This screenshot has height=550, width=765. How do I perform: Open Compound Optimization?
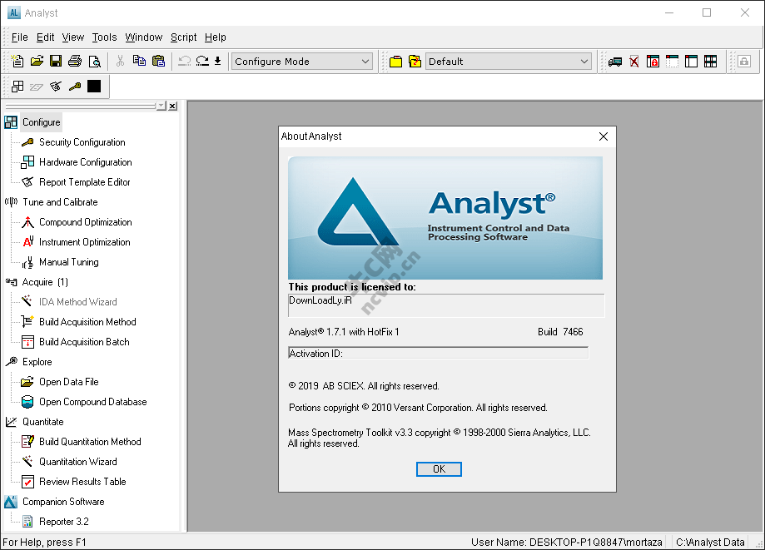click(x=86, y=222)
